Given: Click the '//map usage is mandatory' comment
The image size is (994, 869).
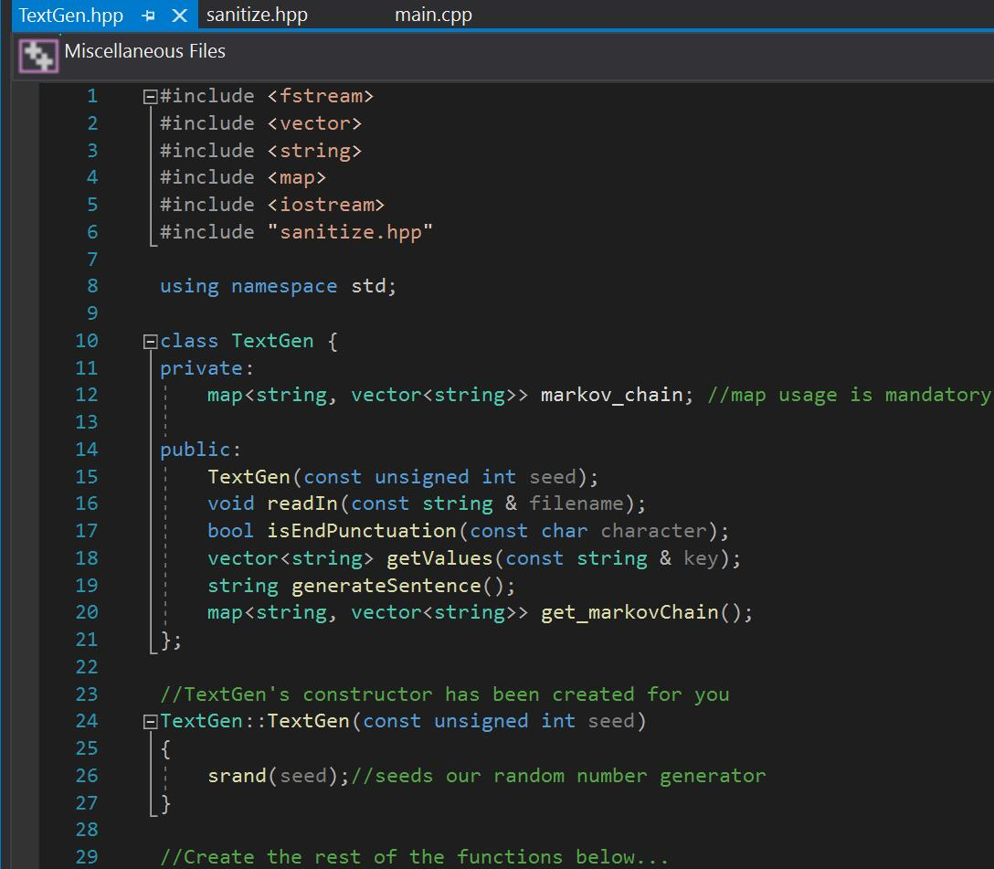Looking at the screenshot, I should coord(850,395).
